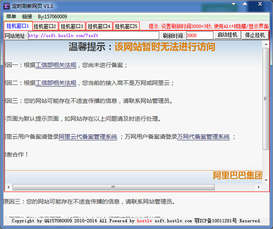Open the 工信部相关法规 link in 原因一

pyautogui.click(x=56, y=65)
